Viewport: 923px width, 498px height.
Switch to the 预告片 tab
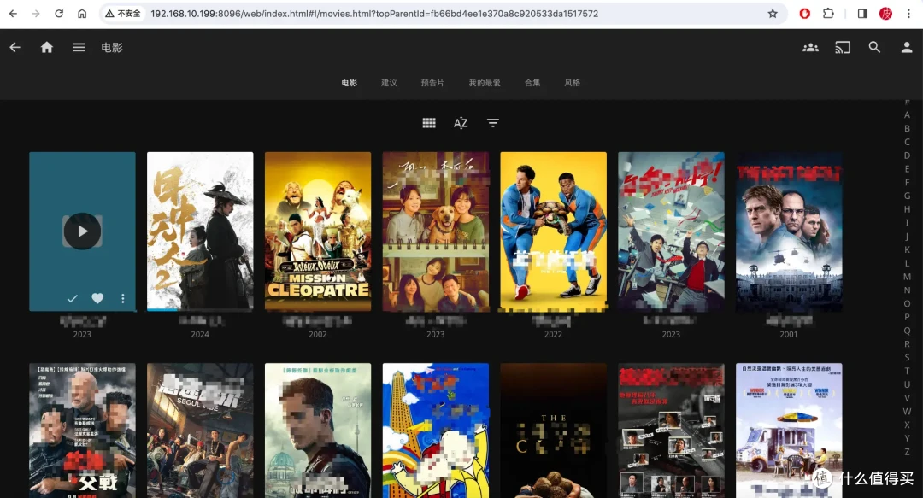[432, 83]
